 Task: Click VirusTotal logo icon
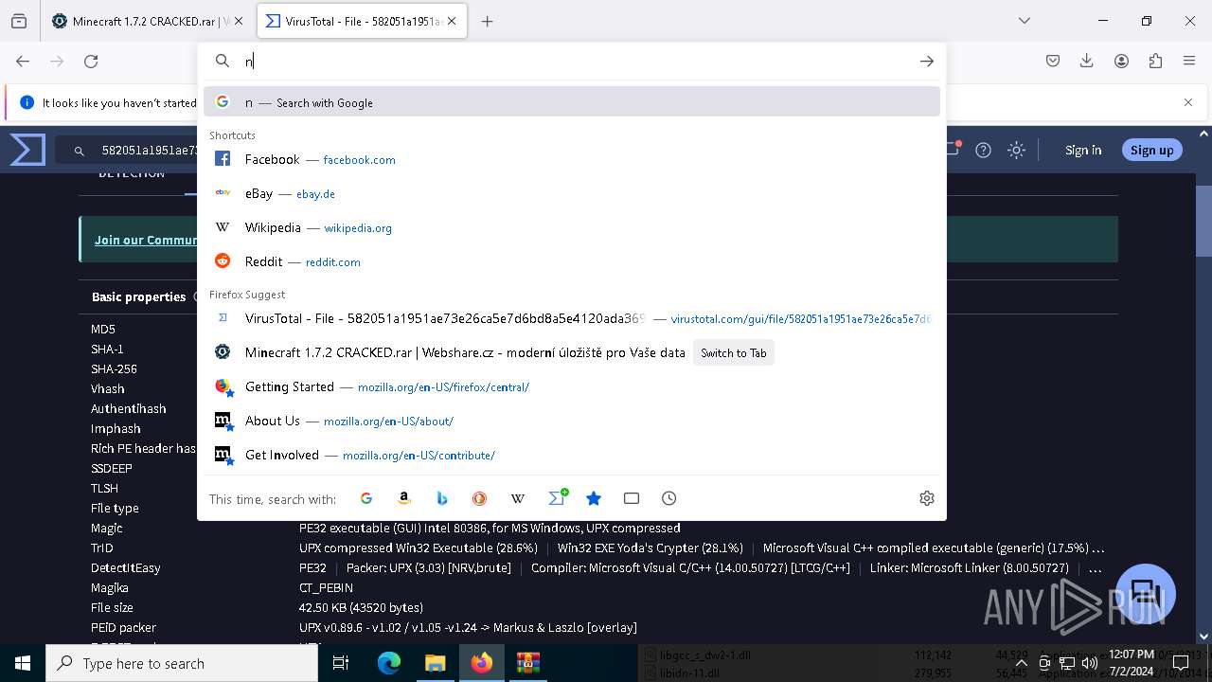click(27, 150)
